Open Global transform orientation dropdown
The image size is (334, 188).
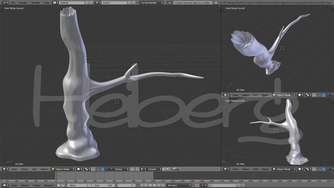tap(121, 169)
